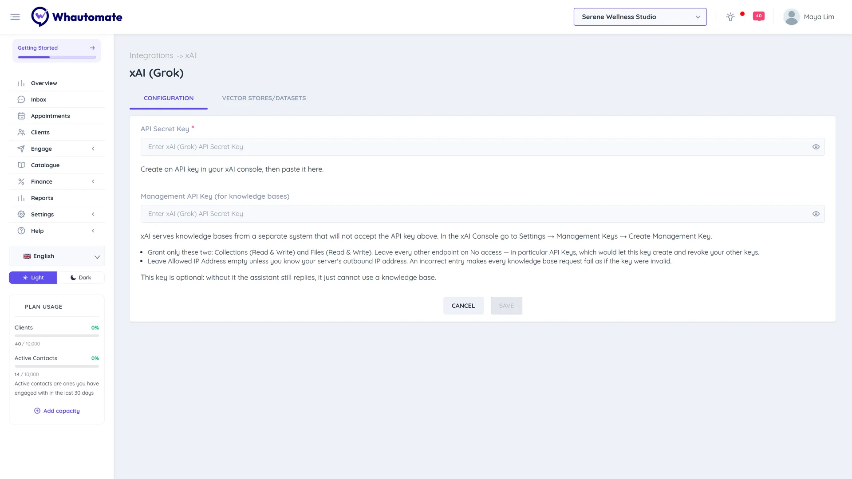
Task: Click the Getting Started progress bar
Action: coord(57,57)
